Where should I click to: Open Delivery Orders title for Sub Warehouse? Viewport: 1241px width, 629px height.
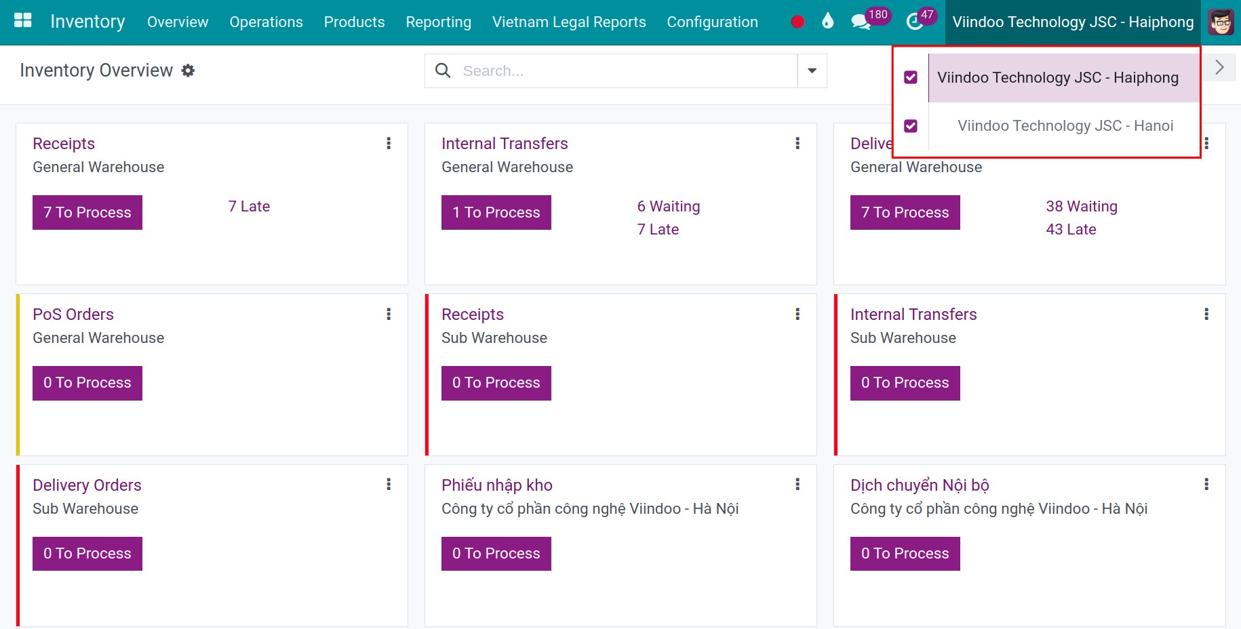[87, 485]
